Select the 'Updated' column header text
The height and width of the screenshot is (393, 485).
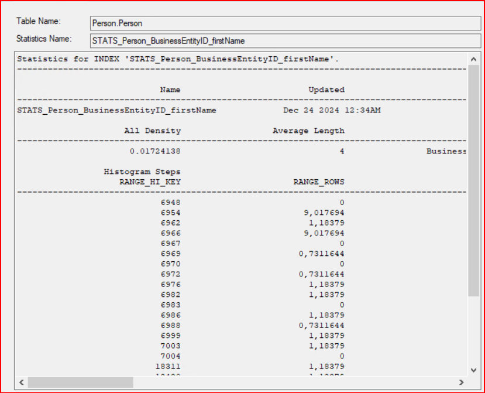click(x=326, y=90)
